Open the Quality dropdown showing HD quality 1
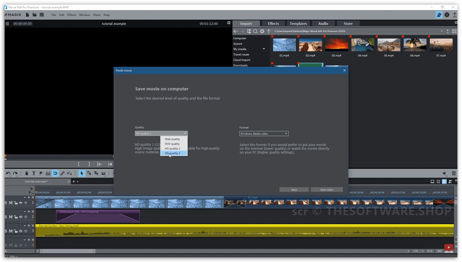 pyautogui.click(x=161, y=133)
